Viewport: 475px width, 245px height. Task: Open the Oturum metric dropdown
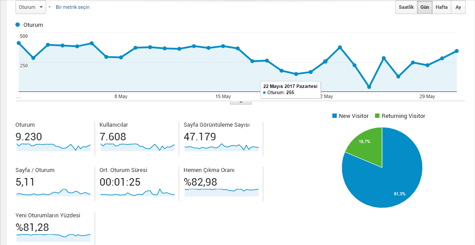pos(31,7)
